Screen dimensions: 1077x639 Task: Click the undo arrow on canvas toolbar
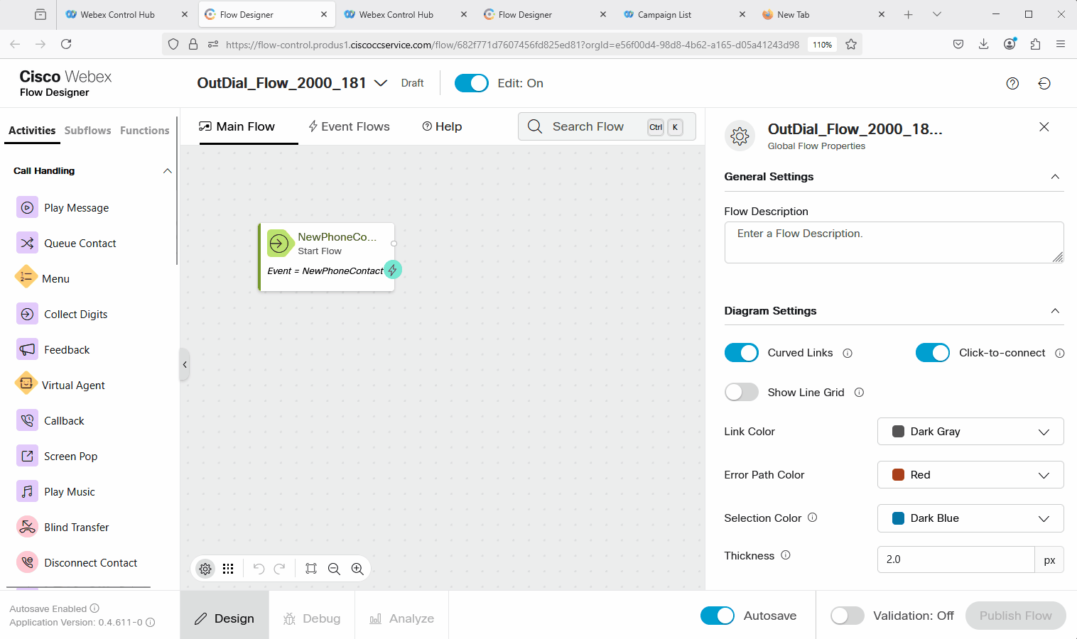[x=259, y=569]
